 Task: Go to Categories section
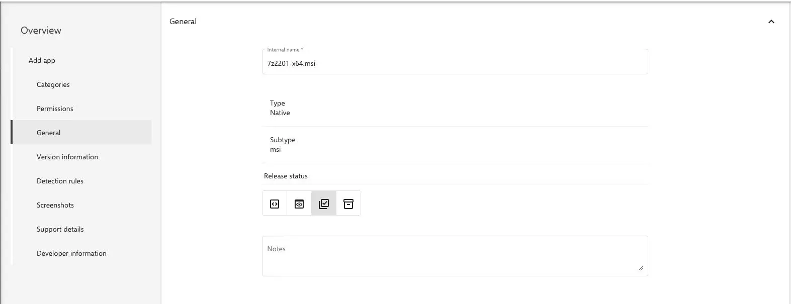pyautogui.click(x=53, y=84)
